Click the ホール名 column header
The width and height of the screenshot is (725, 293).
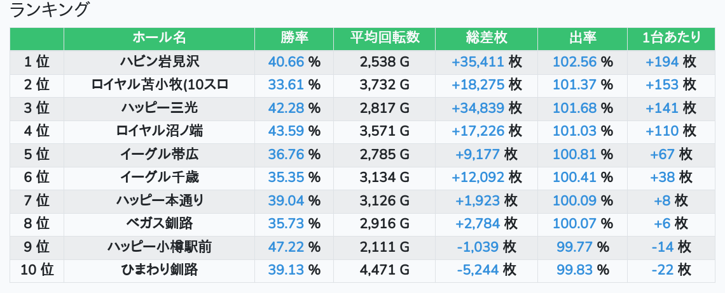(160, 39)
